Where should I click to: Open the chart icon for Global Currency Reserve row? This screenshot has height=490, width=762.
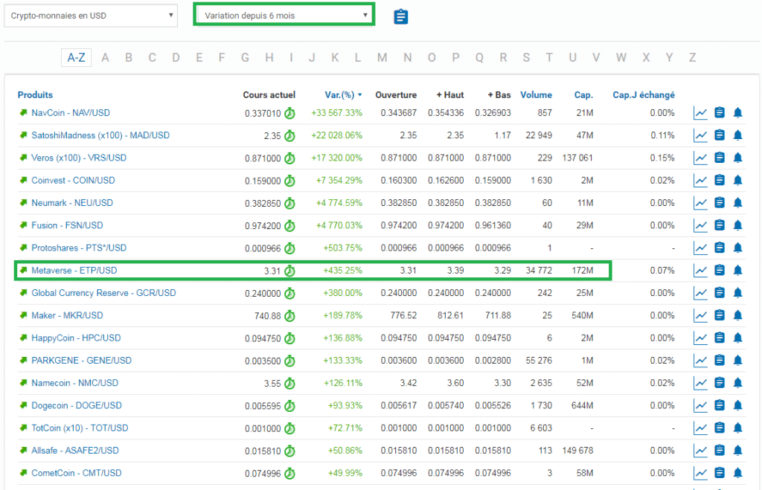[700, 293]
